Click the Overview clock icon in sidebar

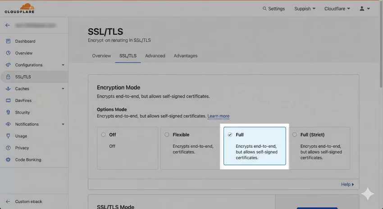point(8,53)
